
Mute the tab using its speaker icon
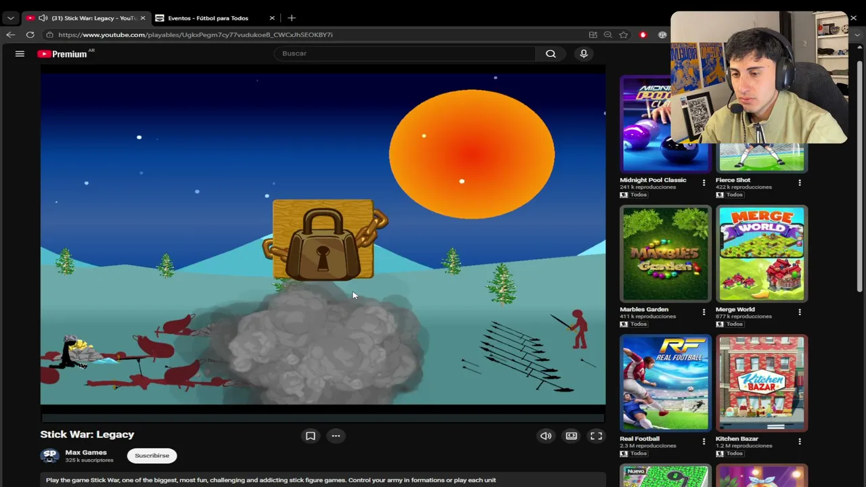(x=43, y=18)
